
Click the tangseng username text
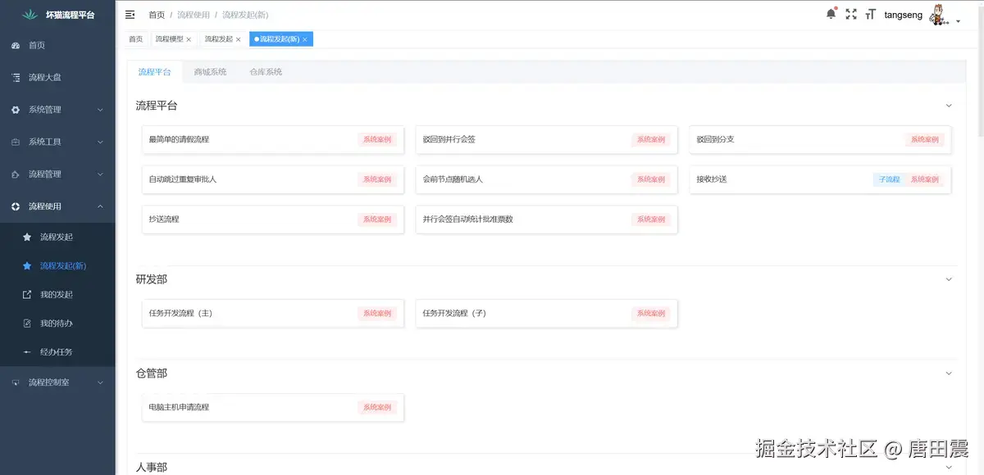903,15
